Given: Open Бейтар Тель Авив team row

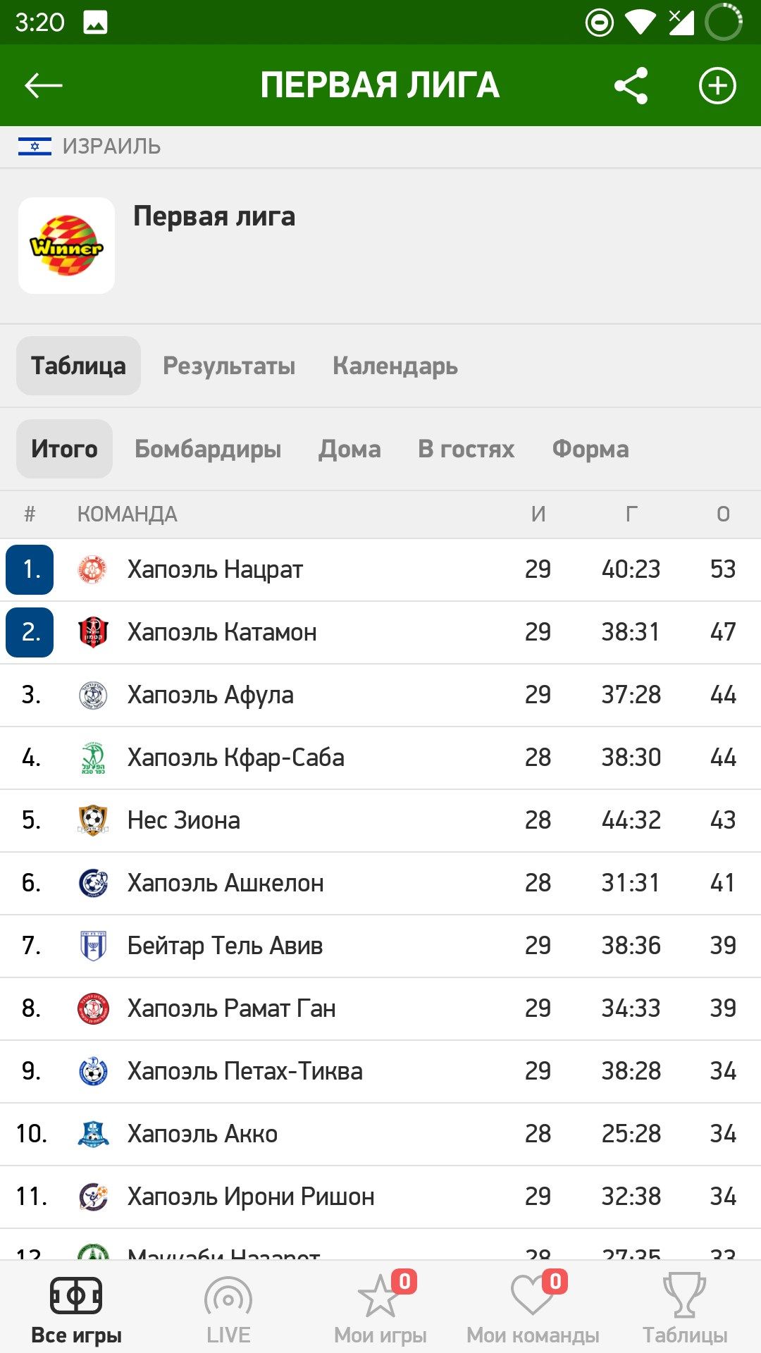Looking at the screenshot, I should pos(380,946).
